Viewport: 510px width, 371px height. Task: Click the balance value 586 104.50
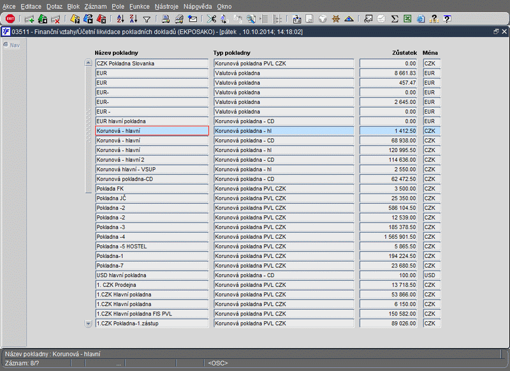[x=388, y=208]
